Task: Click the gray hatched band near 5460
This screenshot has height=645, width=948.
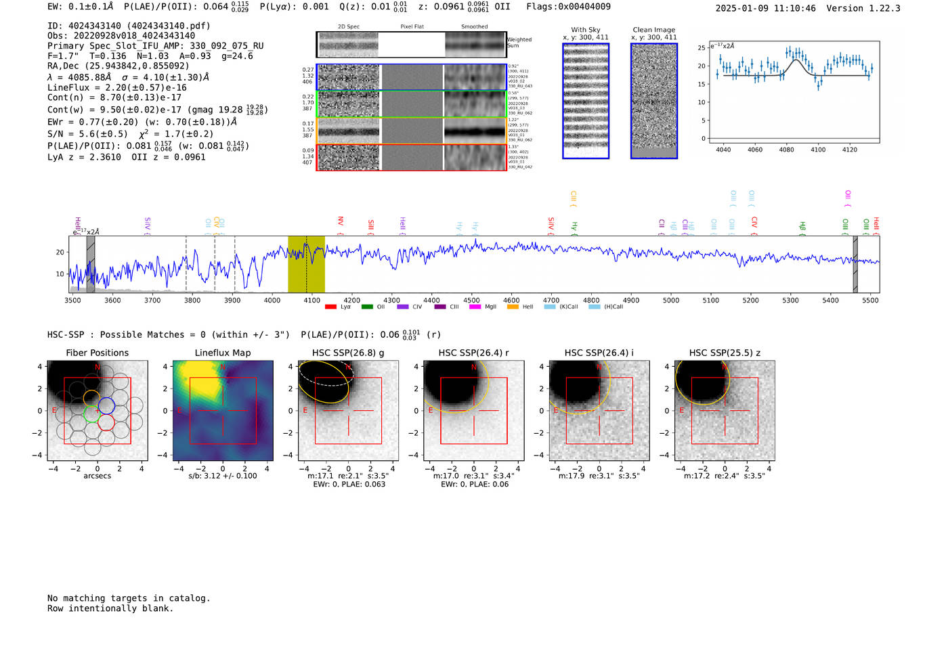Action: pos(855,264)
